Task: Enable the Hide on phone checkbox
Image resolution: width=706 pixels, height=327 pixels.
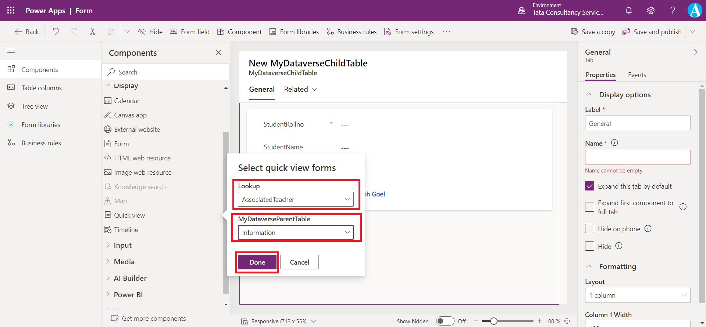Action: (589, 229)
